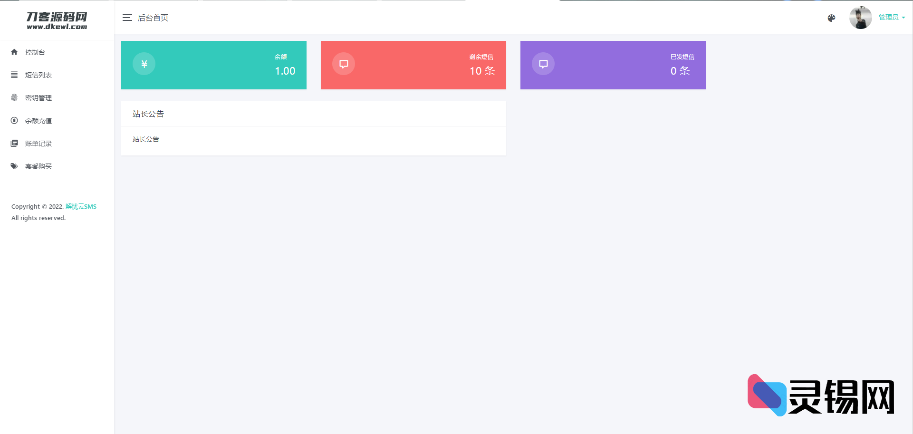
Task: Click the coin icon beside 余额充值
Action: [14, 121]
